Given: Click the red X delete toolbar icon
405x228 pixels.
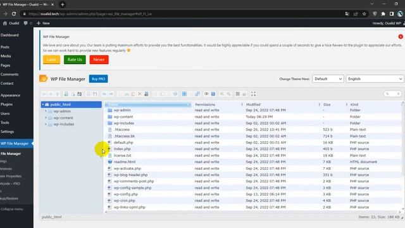Looking at the screenshot, I should click(140, 94).
